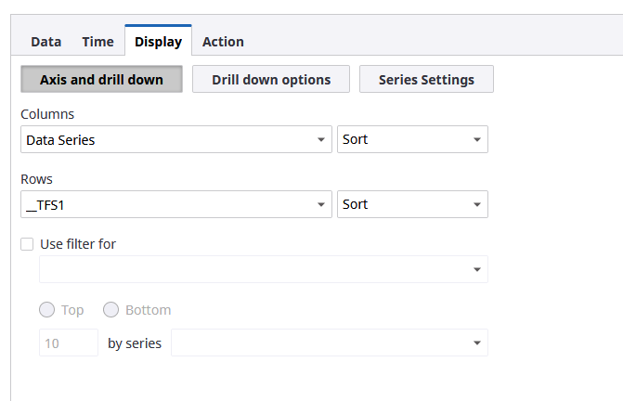The height and width of the screenshot is (401, 623).
Task: Open the empty dropdown under Use filter for
Action: [x=263, y=269]
